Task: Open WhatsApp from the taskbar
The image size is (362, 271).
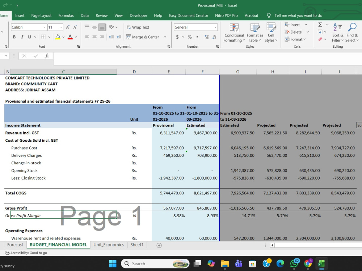Action: [294, 263]
